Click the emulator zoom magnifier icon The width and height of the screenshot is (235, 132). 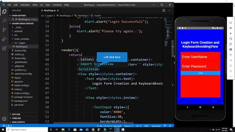click(231, 55)
